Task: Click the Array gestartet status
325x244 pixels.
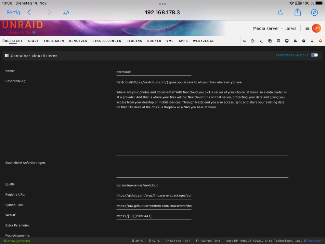Action: click(17, 241)
